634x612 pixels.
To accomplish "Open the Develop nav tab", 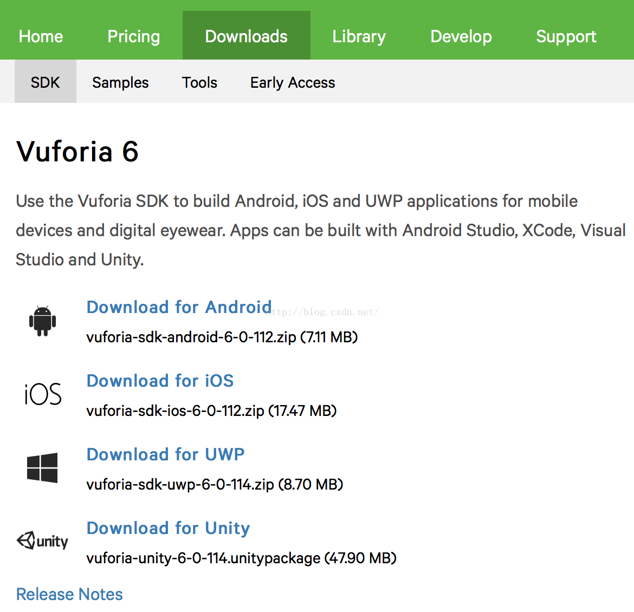I will coord(461,36).
